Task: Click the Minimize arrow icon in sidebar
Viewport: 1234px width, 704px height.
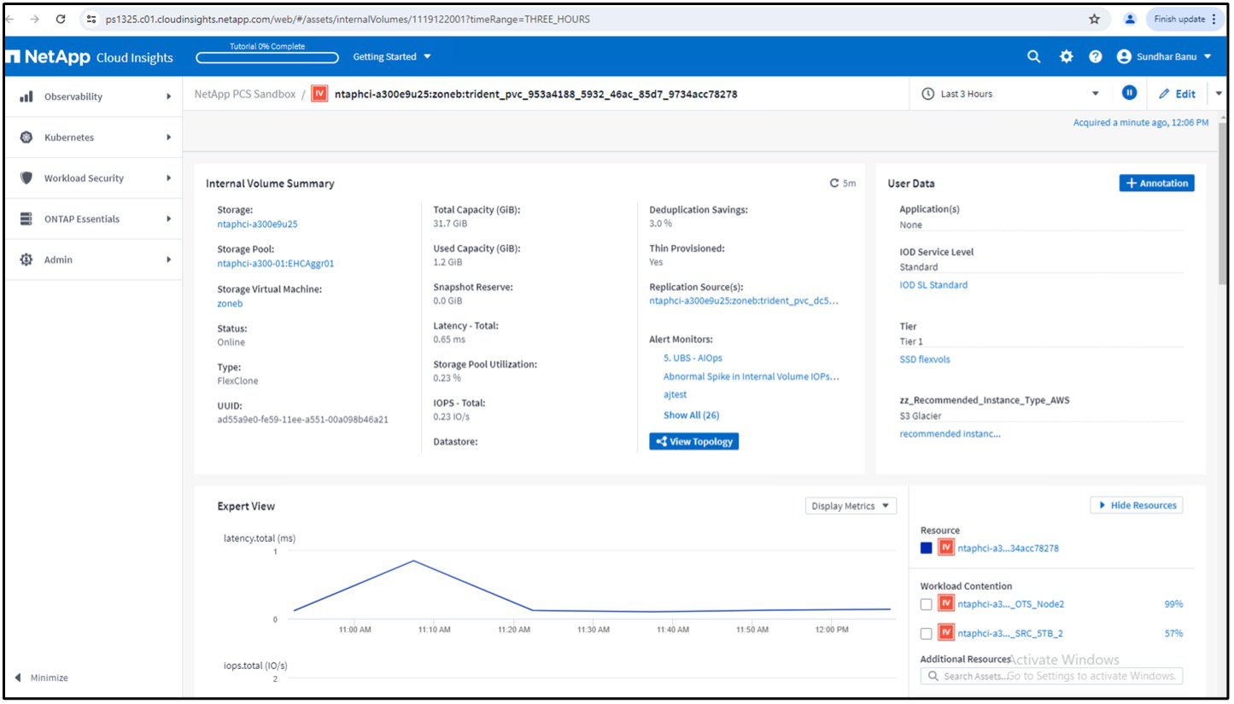Action: tap(19, 678)
